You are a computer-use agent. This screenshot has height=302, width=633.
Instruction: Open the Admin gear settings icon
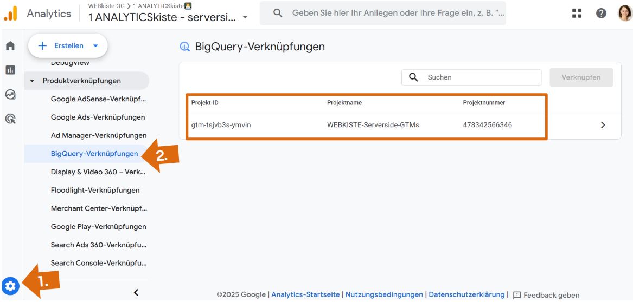click(x=10, y=286)
